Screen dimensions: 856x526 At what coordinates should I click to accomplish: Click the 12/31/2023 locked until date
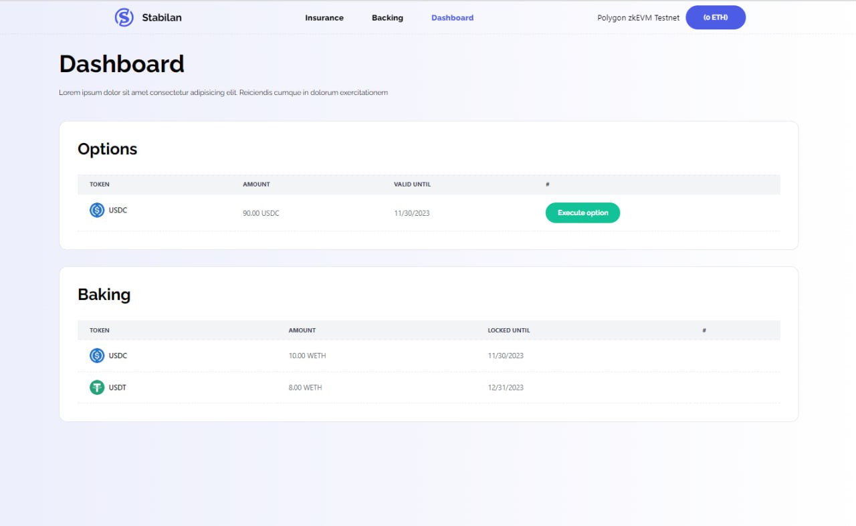pyautogui.click(x=506, y=388)
